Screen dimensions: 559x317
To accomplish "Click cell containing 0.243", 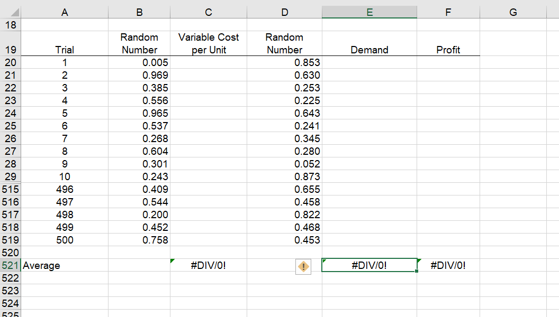I will point(139,176).
